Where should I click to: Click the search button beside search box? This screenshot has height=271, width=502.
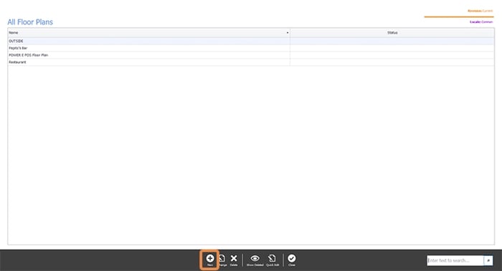tap(488, 260)
